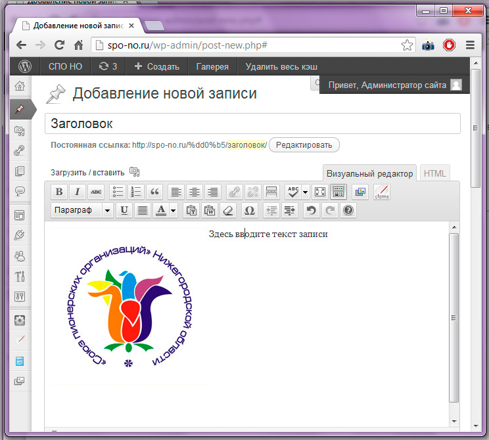Justify text alignment fully
Screen dimensions: 489x440
click(143, 210)
